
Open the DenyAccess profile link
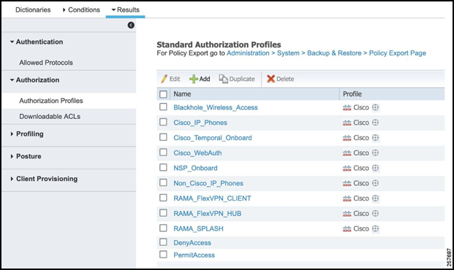click(192, 243)
